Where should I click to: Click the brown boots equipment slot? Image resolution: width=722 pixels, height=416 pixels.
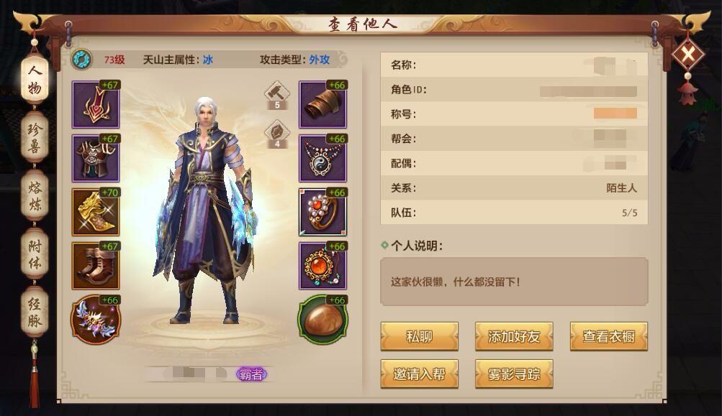click(96, 266)
